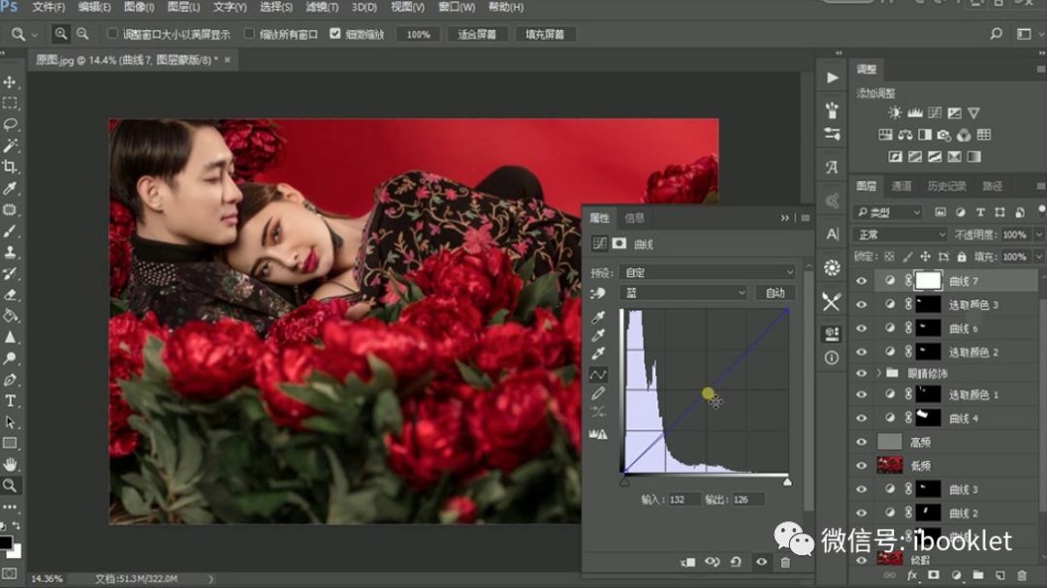Select the Crop tool
Image resolution: width=1047 pixels, height=588 pixels.
(10, 167)
